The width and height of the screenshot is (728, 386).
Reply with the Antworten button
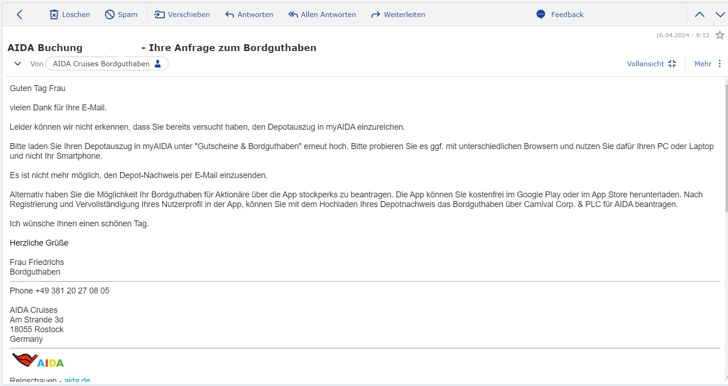[249, 15]
